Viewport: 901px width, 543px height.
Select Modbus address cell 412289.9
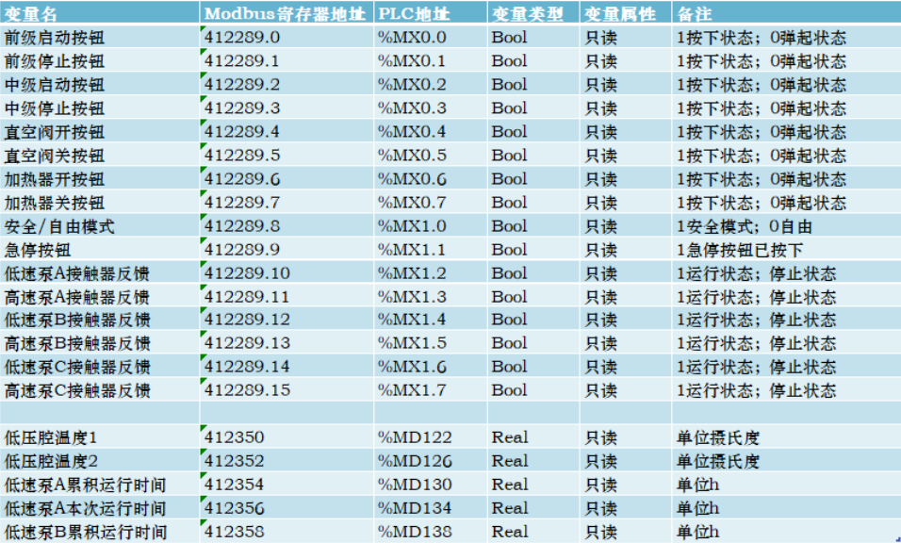pyautogui.click(x=242, y=250)
